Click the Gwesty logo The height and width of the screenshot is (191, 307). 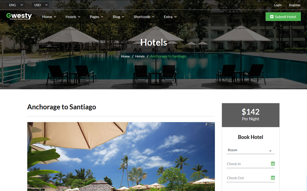point(19,16)
